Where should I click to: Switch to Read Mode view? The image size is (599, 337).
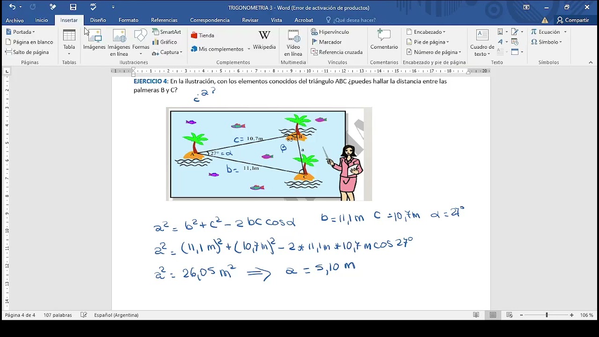pyautogui.click(x=476, y=315)
